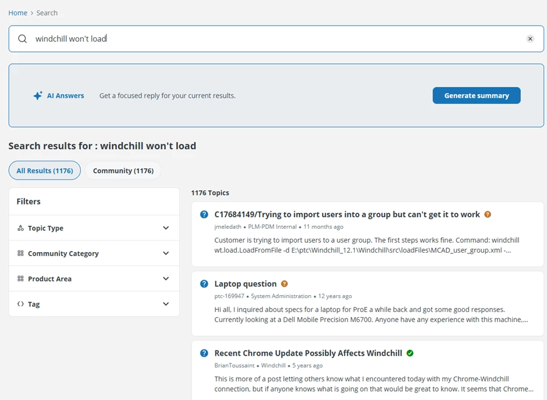
Task: Click Windchill category under Chrome Update topic
Action: (x=273, y=366)
